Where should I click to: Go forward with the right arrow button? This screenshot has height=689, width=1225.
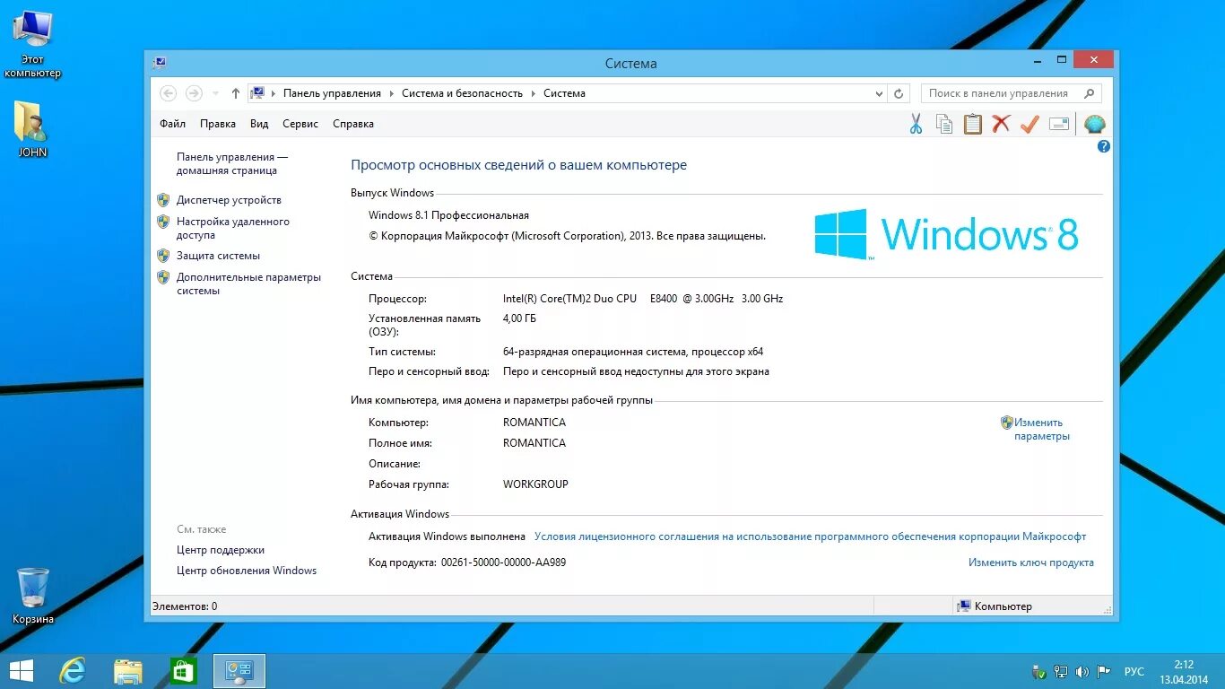[x=194, y=93]
